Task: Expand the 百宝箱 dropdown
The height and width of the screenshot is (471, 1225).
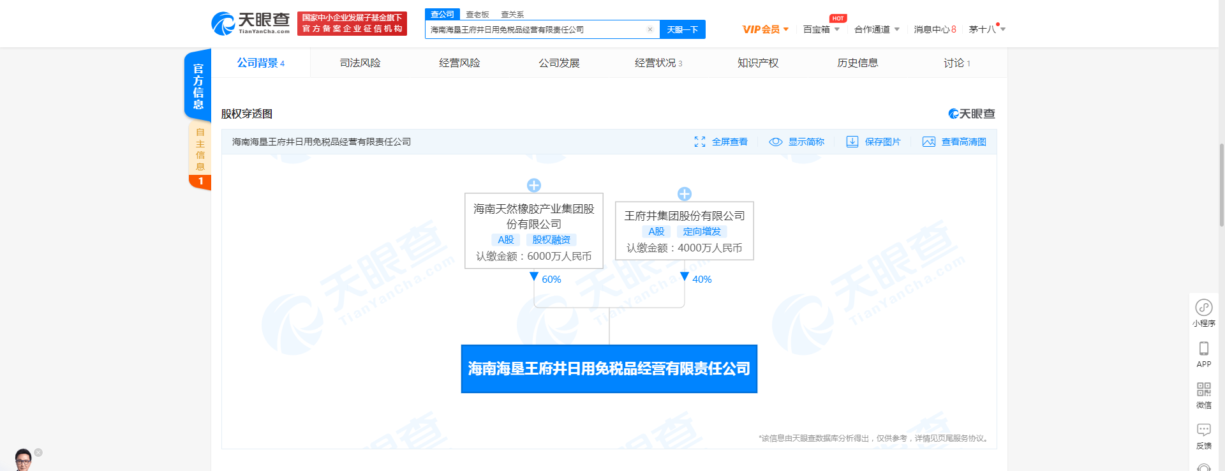Action: (x=820, y=29)
